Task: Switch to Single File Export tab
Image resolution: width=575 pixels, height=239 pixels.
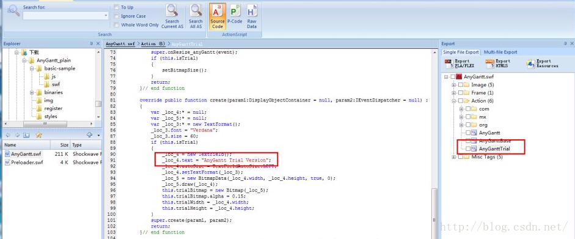Action: click(x=461, y=52)
